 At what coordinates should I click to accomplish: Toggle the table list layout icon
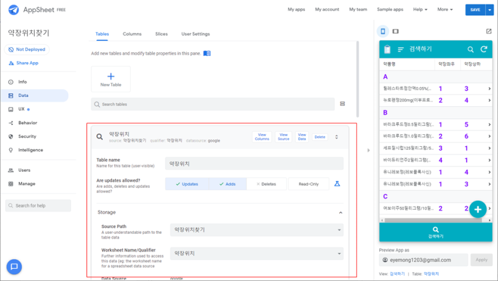click(x=342, y=104)
